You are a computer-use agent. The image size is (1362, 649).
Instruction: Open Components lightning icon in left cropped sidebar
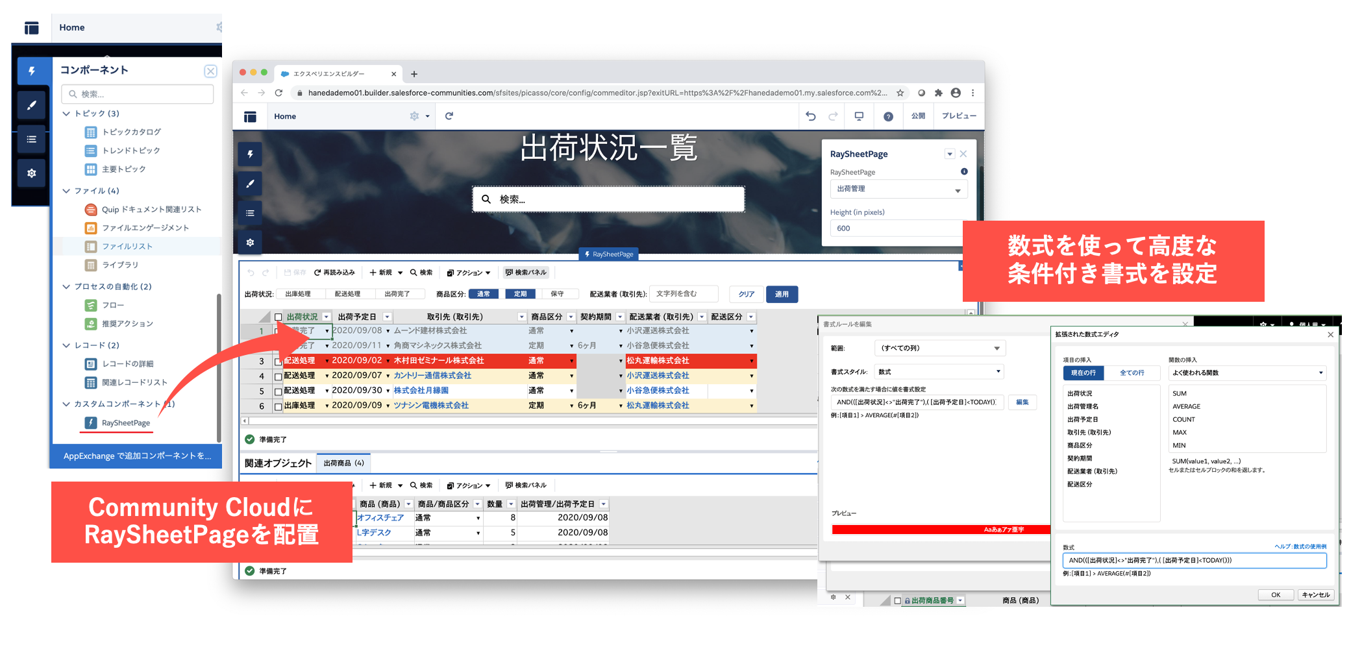[x=31, y=71]
